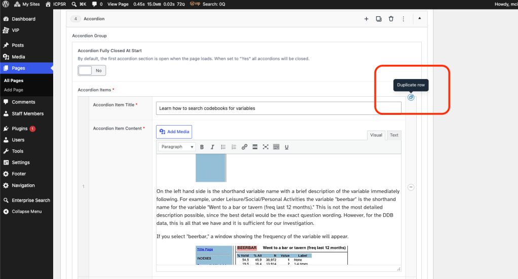Remove row using the circled minus icon
Image resolution: width=518 pixels, height=279 pixels.
(411, 187)
